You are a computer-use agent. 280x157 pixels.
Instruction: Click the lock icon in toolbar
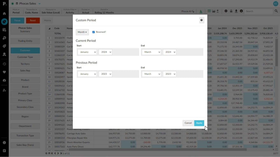click(231, 11)
